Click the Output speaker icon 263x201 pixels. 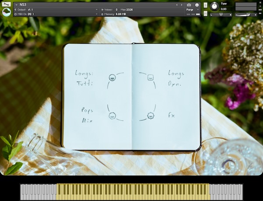pyautogui.click(x=15, y=10)
